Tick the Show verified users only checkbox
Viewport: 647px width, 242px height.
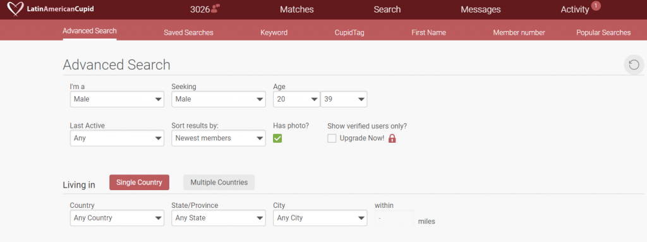pyautogui.click(x=332, y=138)
